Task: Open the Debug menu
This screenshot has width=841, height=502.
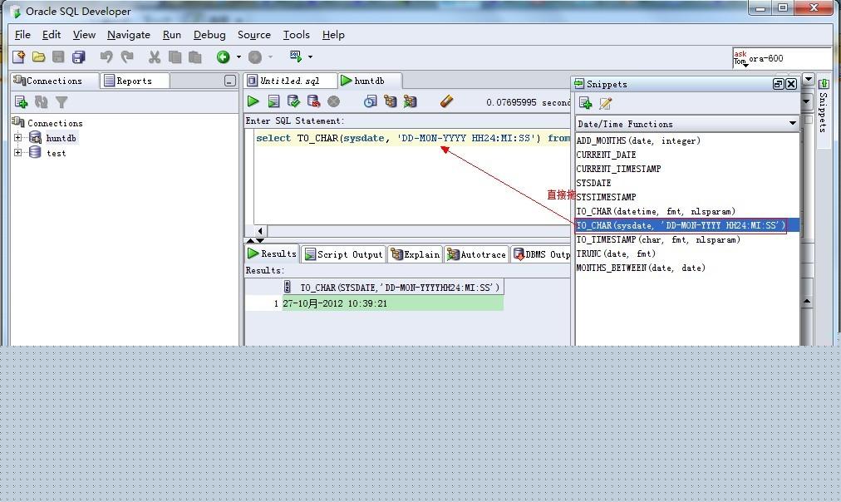Action: (x=209, y=35)
